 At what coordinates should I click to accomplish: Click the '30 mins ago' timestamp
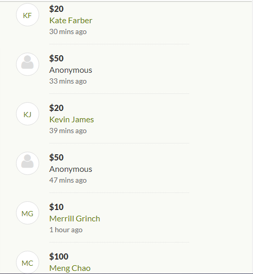(68, 31)
